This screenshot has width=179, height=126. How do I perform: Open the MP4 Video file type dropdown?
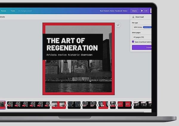coord(142,27)
